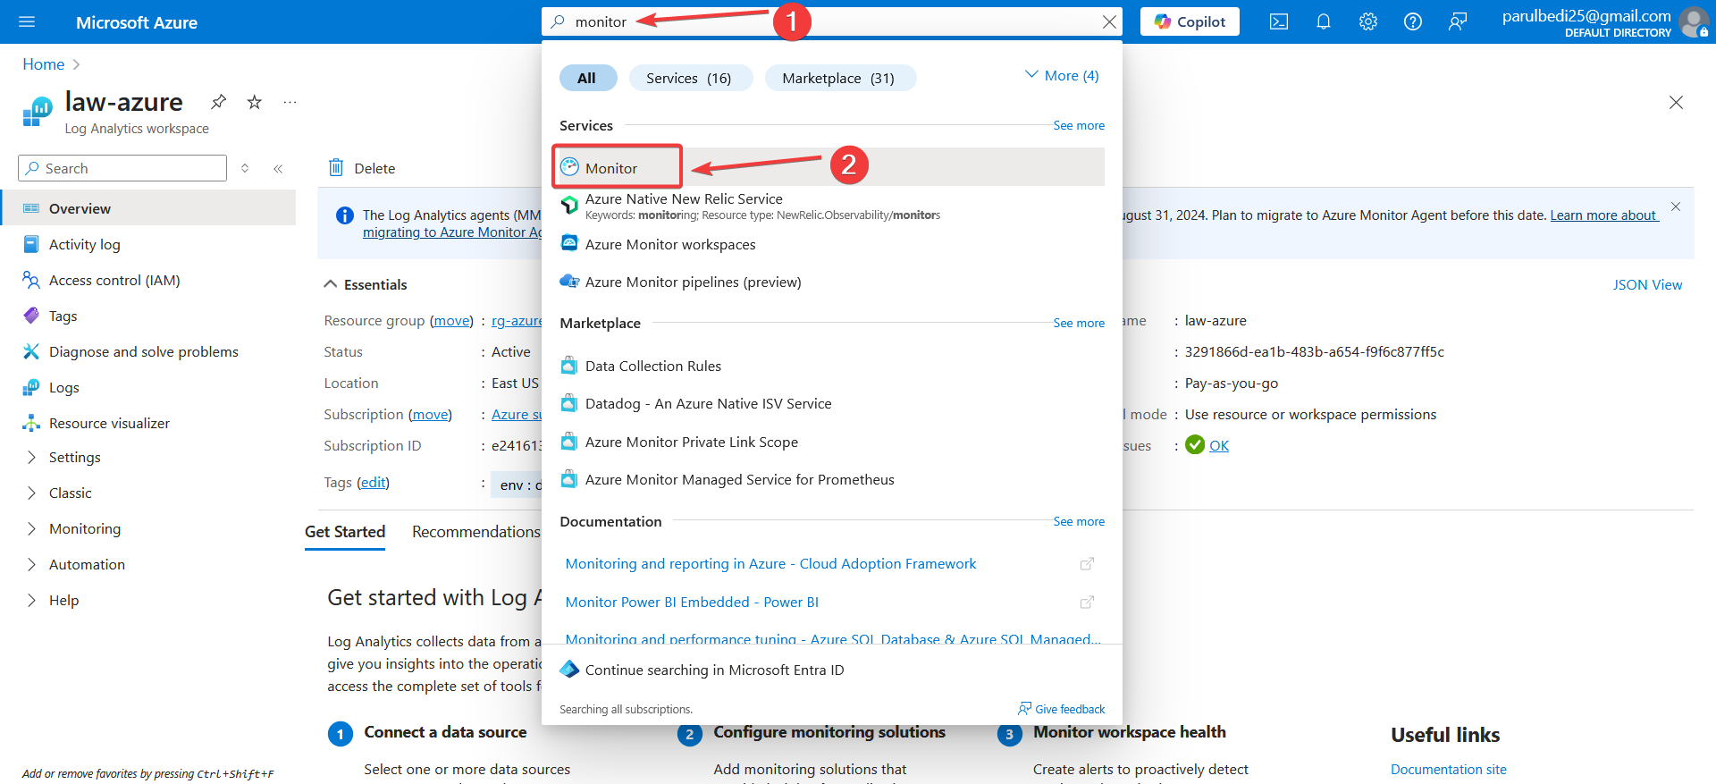Toggle expand-collapse arrows beside menu search
This screenshot has height=784, width=1716.
pyautogui.click(x=245, y=168)
